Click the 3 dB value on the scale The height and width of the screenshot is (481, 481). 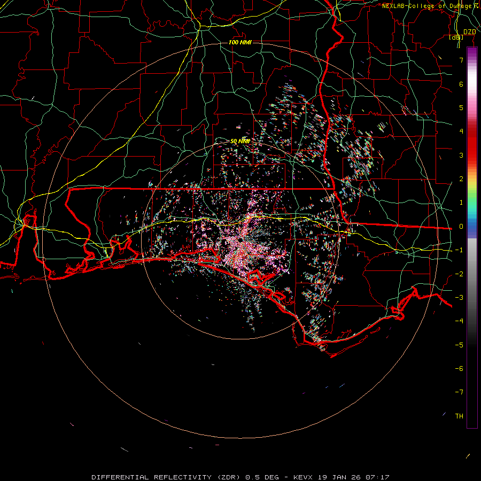pos(461,155)
